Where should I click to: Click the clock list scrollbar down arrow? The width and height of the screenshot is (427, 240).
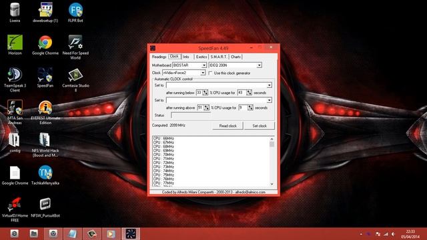[272, 184]
